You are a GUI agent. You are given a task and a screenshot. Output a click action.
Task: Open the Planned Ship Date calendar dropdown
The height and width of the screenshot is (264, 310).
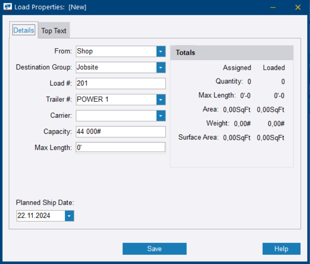click(x=69, y=216)
